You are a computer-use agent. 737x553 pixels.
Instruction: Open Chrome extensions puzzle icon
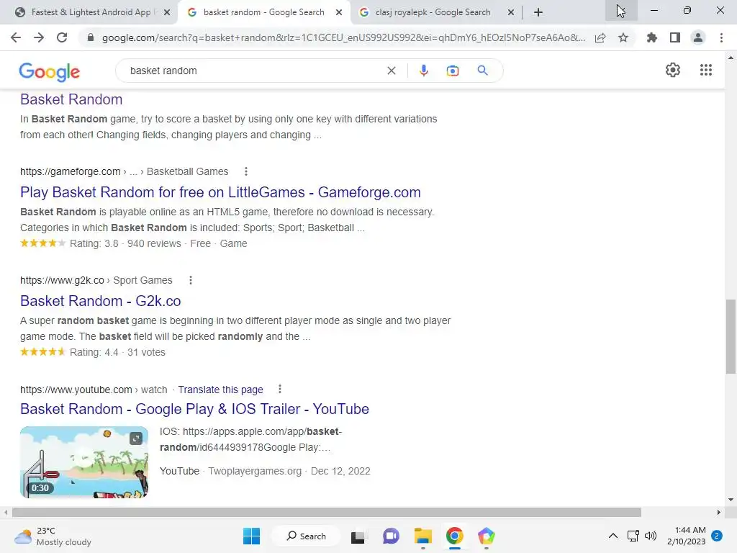point(652,37)
